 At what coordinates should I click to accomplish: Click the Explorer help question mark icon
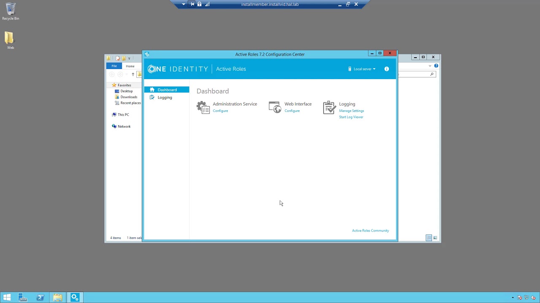pos(436,66)
